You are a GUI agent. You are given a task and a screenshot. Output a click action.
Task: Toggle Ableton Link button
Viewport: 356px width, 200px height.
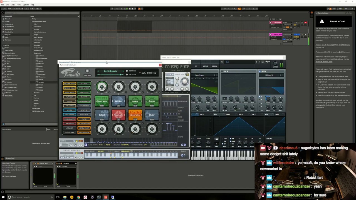[4, 9]
